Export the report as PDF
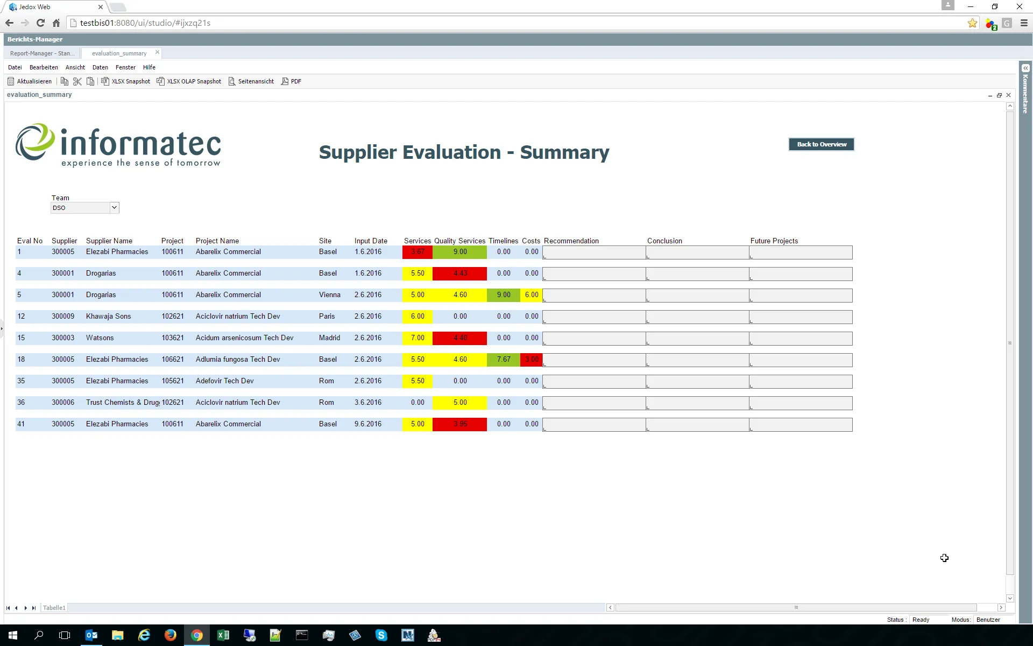The width and height of the screenshot is (1033, 646). pyautogui.click(x=291, y=81)
